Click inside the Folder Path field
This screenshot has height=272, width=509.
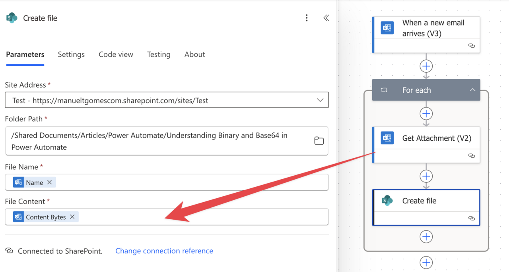(x=159, y=140)
